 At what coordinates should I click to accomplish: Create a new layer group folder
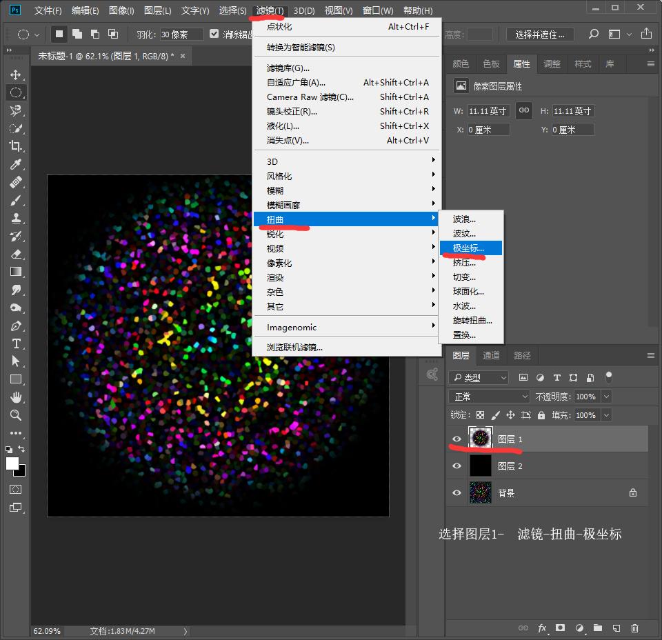pos(597,628)
